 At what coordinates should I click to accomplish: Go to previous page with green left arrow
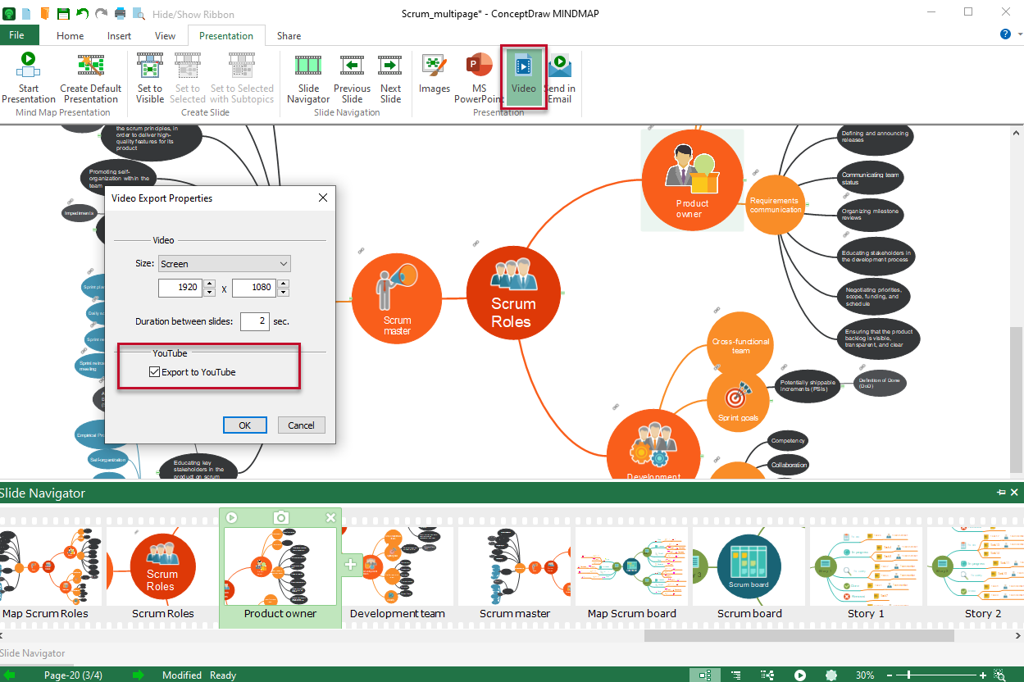[x=9, y=675]
